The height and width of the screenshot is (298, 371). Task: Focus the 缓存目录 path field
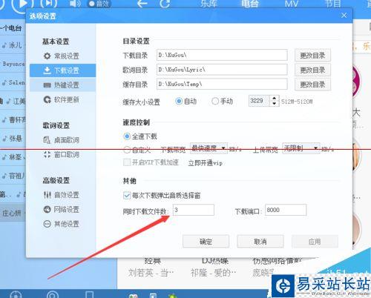click(x=222, y=84)
